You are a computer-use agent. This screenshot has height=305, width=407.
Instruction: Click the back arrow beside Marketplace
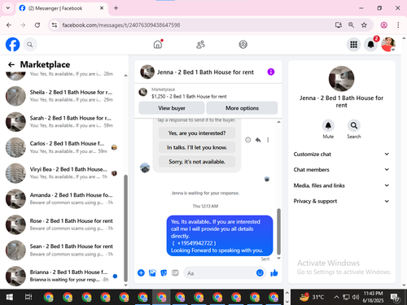tap(11, 64)
